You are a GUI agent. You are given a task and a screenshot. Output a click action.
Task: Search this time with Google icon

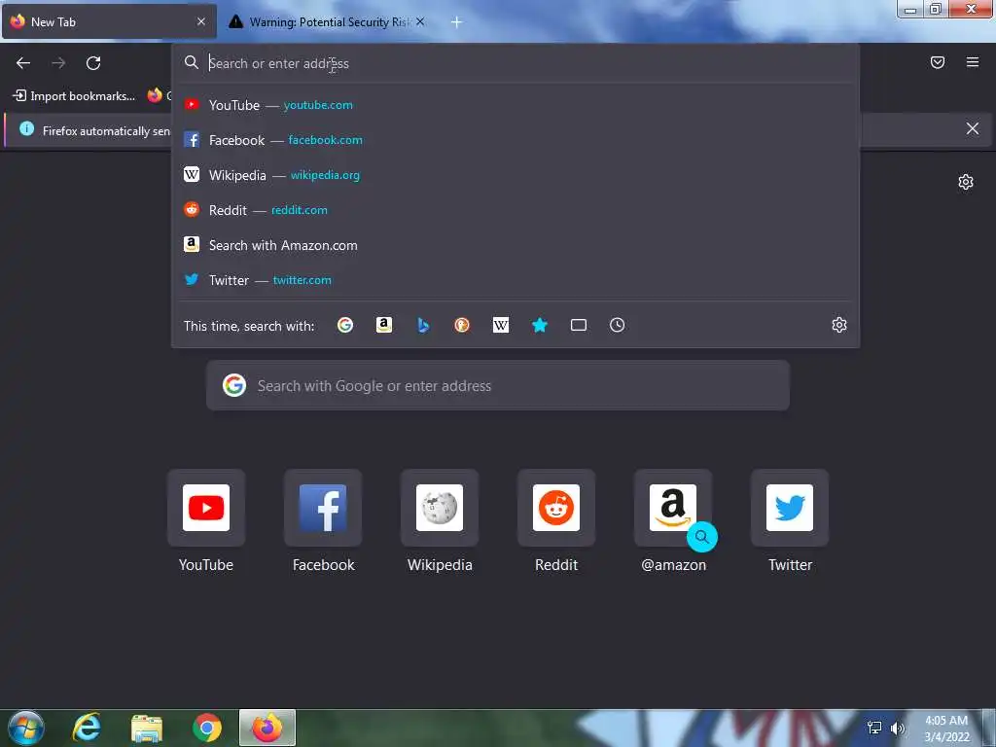click(x=345, y=325)
